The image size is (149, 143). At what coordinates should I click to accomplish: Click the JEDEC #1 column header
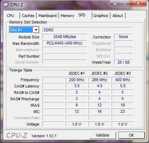coord(77,73)
